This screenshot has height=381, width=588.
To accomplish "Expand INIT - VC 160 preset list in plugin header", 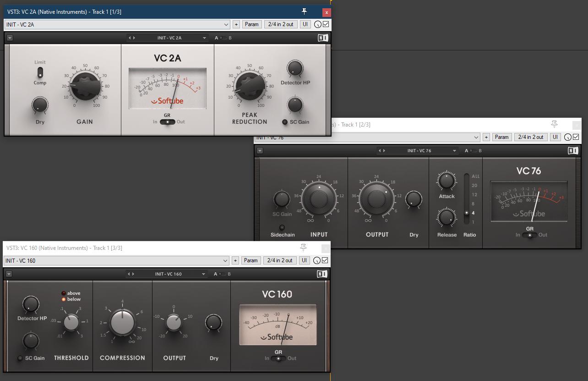I will point(203,274).
